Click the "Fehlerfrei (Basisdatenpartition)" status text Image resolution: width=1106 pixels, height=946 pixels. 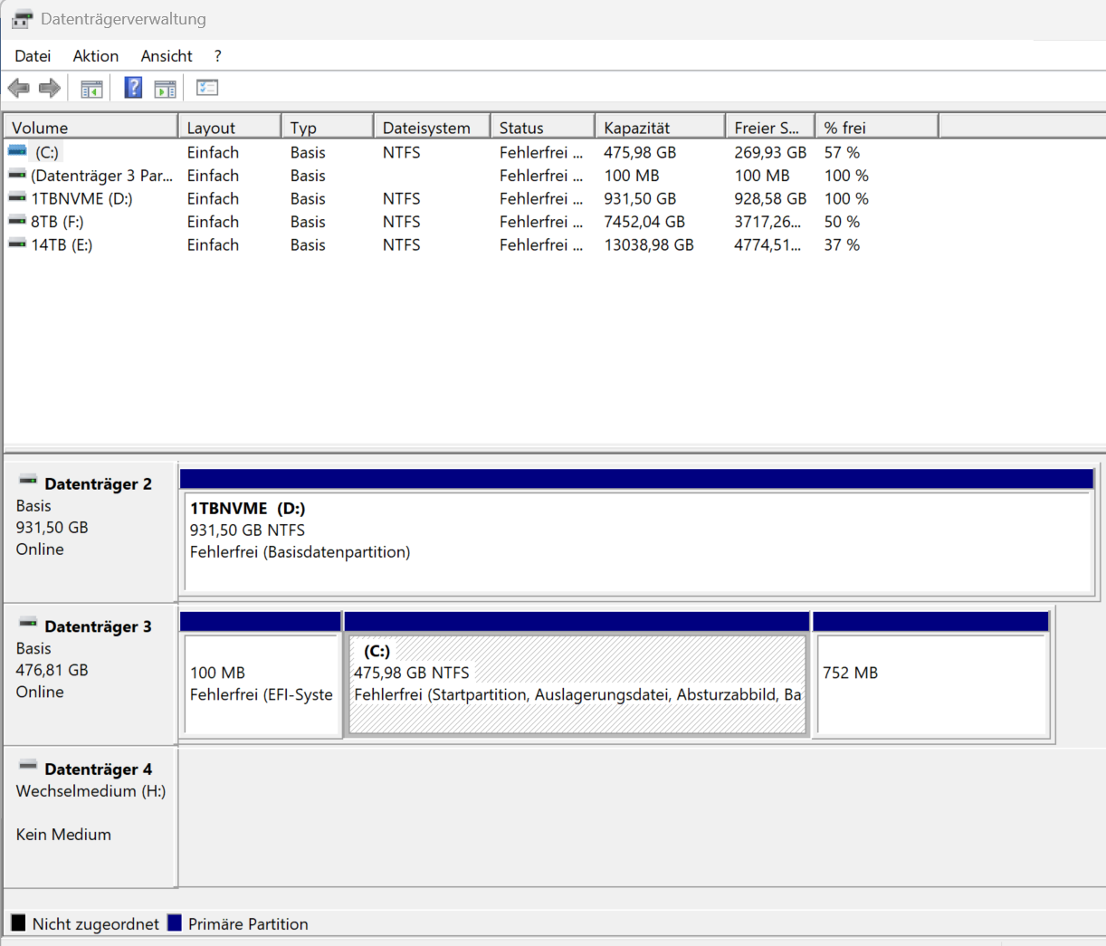[300, 552]
